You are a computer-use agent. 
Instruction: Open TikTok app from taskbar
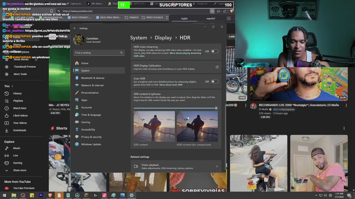pyautogui.click(x=104, y=195)
